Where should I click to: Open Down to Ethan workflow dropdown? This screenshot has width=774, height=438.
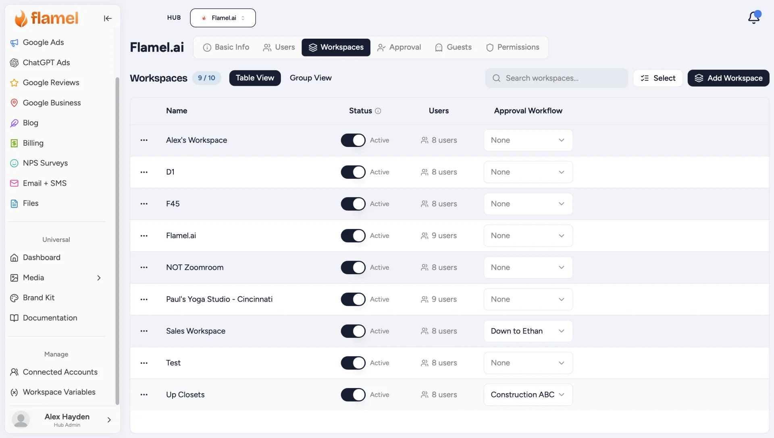528,331
